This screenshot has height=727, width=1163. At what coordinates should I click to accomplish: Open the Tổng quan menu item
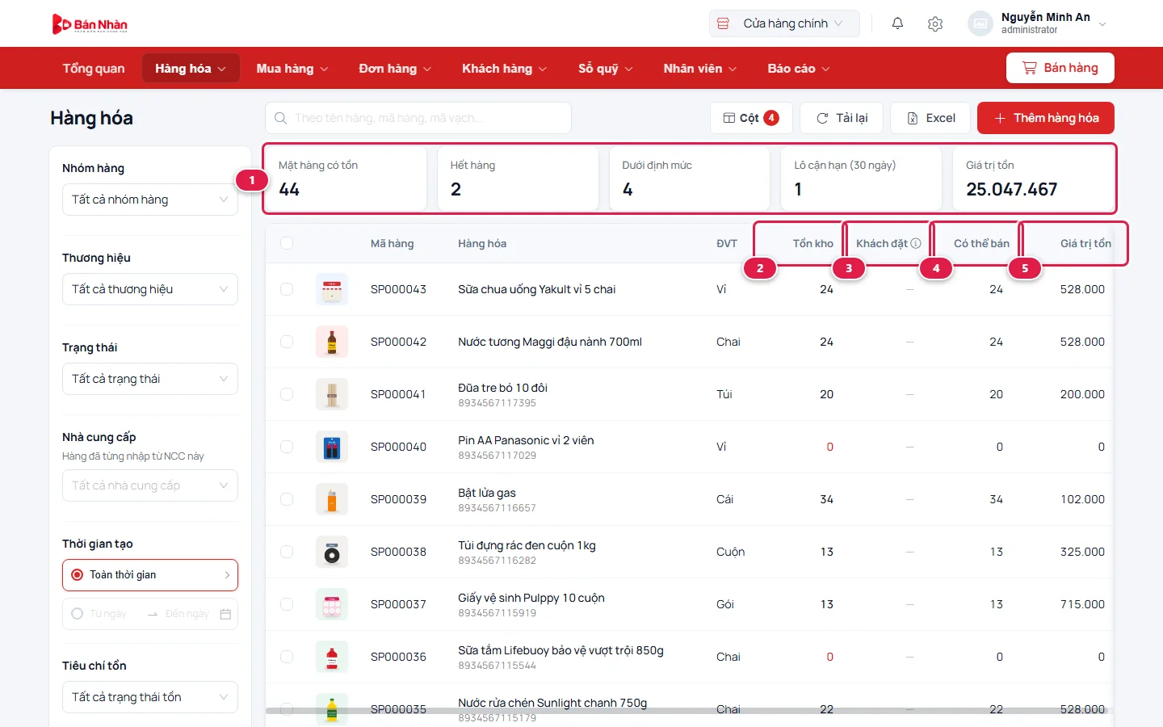(94, 69)
